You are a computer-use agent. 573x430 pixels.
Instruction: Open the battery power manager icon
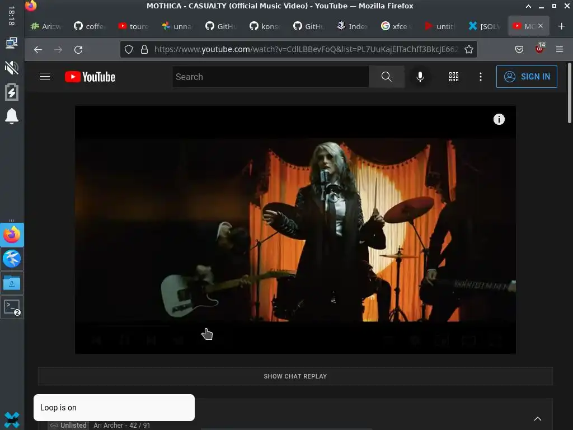pyautogui.click(x=12, y=92)
